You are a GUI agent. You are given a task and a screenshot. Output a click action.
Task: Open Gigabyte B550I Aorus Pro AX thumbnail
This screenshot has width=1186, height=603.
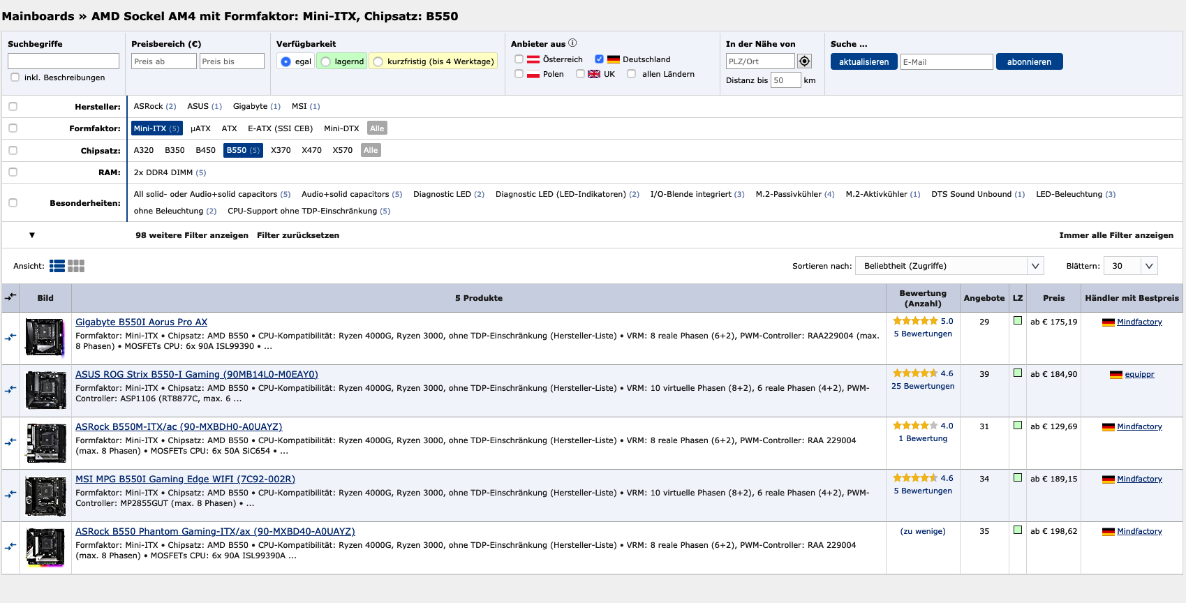[x=45, y=338]
